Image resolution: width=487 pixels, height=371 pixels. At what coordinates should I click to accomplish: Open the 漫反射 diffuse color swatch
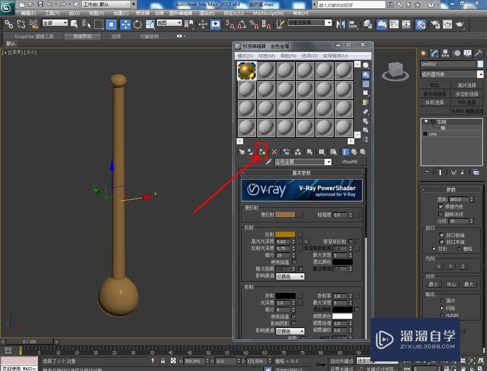(285, 215)
